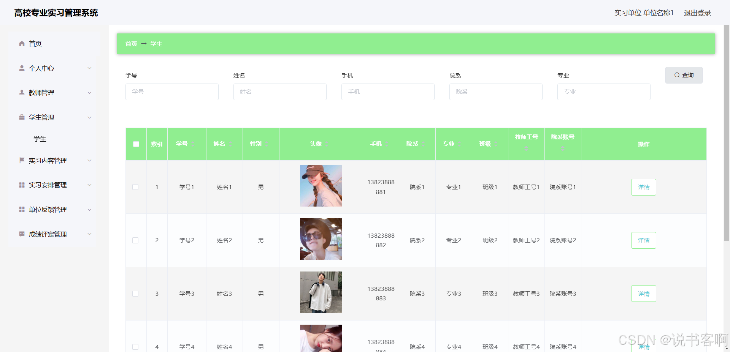The image size is (730, 352).
Task: Click the 查询 search button
Action: 684,75
